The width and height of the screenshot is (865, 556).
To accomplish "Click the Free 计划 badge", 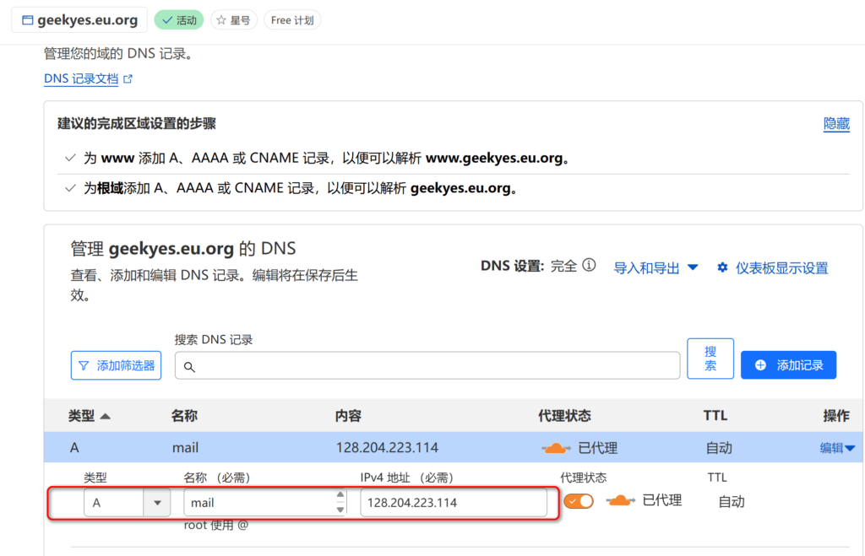I will click(292, 20).
